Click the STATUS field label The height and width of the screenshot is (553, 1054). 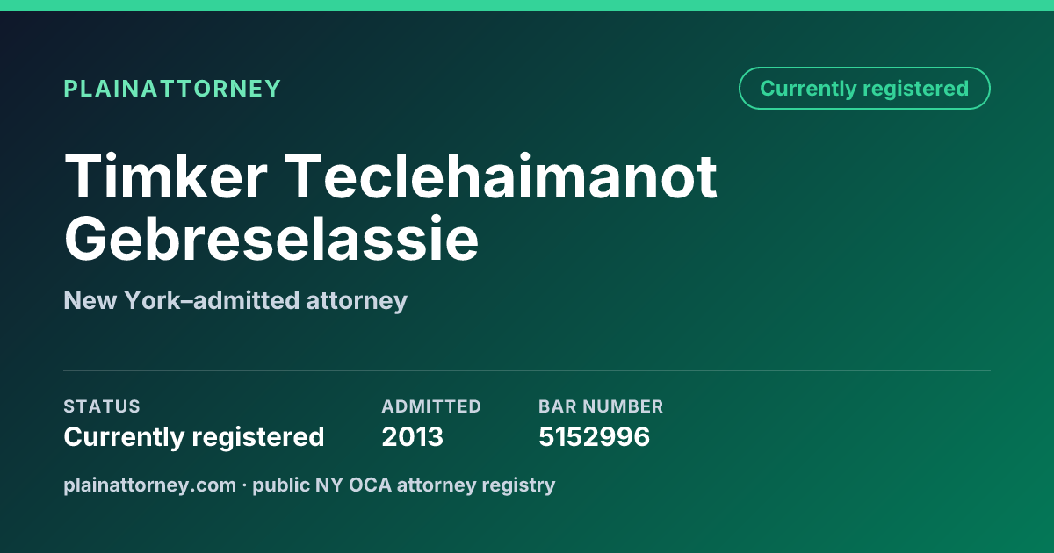pos(102,407)
